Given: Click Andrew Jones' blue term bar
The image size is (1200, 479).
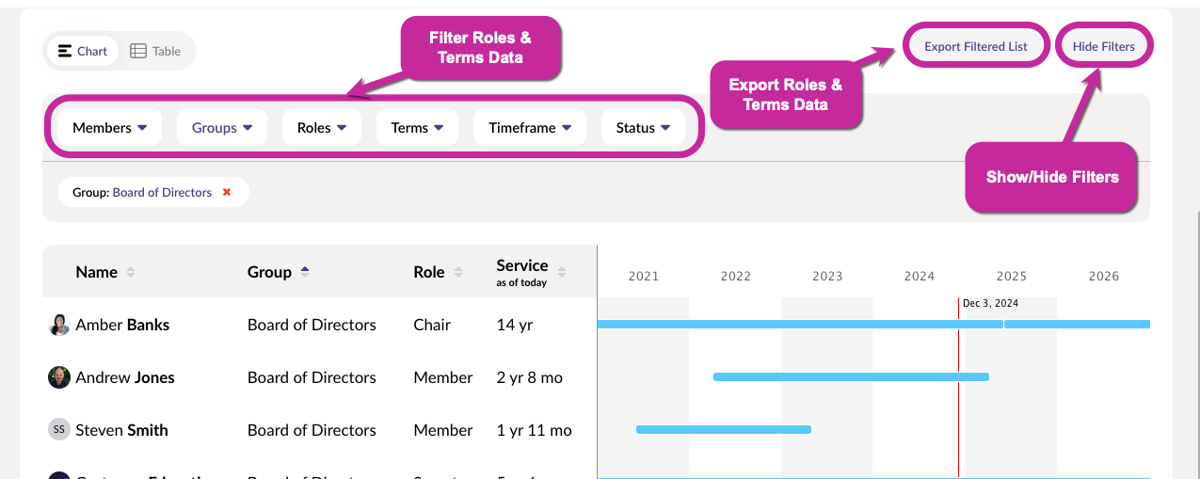Looking at the screenshot, I should coord(851,376).
